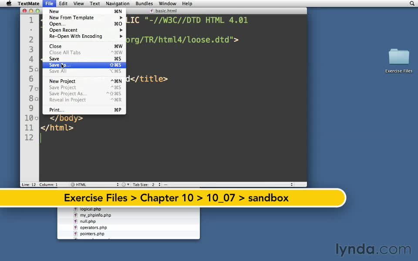Open the Navigation menu
This screenshot has width=418, height=261.
tap(118, 3)
